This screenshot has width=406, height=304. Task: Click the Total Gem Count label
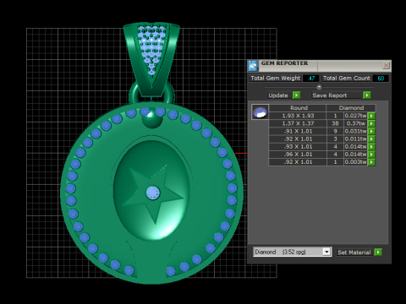point(347,79)
